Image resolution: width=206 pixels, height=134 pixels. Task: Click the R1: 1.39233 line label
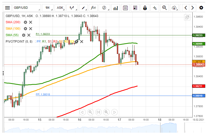[43, 34]
